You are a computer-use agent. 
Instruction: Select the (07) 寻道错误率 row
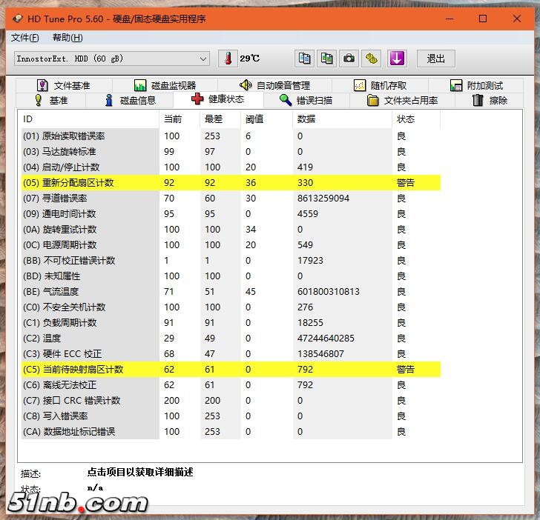(231, 199)
